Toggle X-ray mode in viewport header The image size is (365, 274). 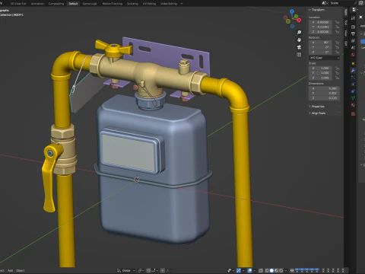(x=261, y=270)
